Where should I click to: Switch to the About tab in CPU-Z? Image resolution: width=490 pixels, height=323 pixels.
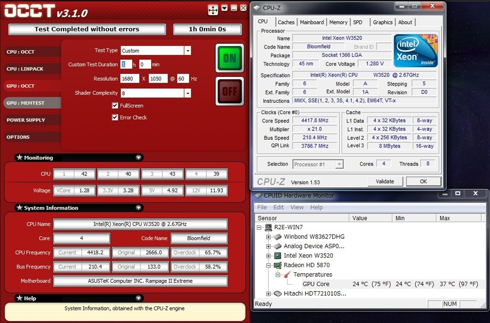point(405,22)
